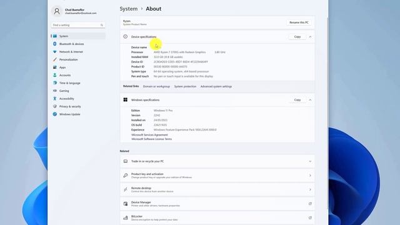The width and height of the screenshot is (400, 225).
Task: Open Bluetooth & devices settings
Action: (78, 44)
